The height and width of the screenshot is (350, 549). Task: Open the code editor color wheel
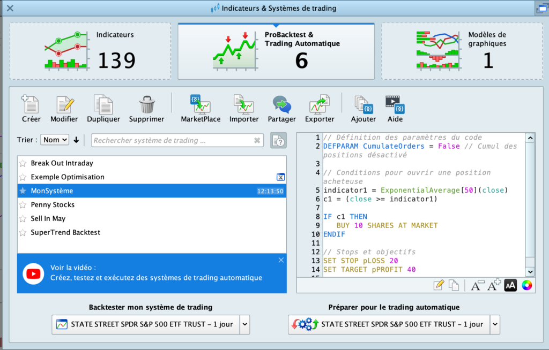coord(527,285)
